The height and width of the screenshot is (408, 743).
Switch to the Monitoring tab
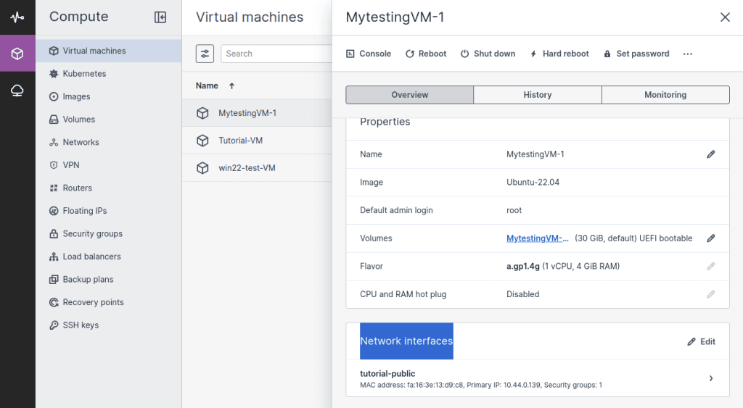[665, 95]
